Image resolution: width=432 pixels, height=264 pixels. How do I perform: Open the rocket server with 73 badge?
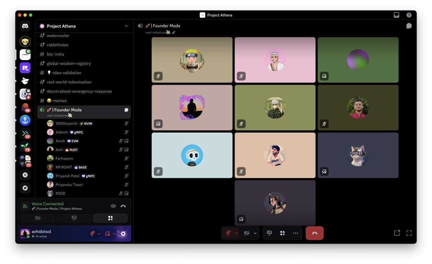(25, 147)
